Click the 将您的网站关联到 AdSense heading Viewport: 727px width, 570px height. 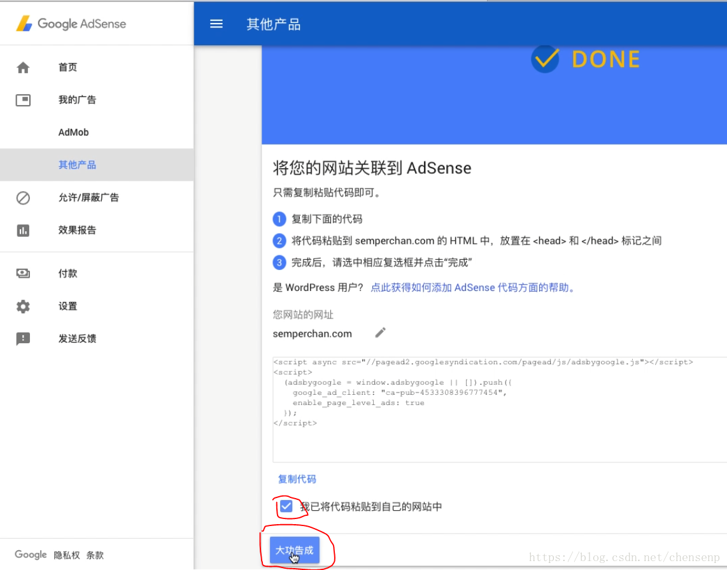pos(372,168)
